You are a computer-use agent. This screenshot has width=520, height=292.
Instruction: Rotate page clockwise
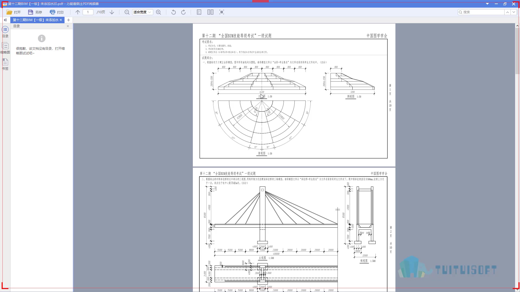(x=183, y=12)
